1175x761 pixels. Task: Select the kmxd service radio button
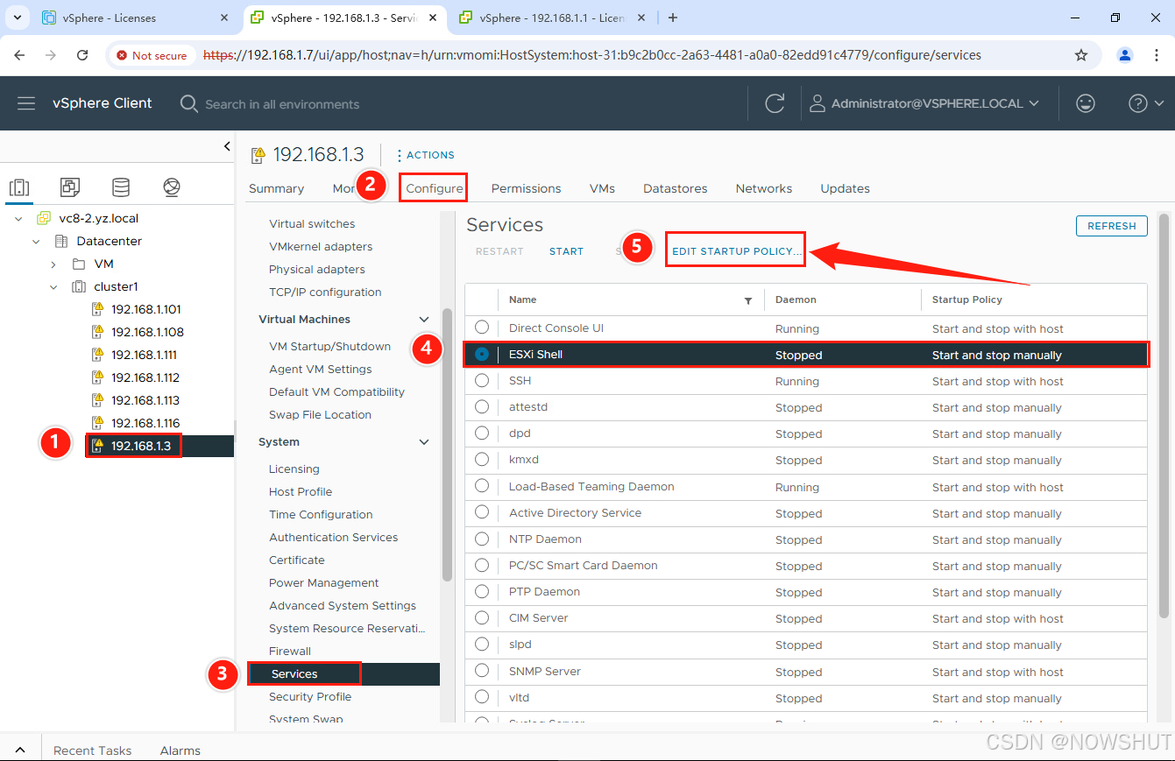[482, 459]
